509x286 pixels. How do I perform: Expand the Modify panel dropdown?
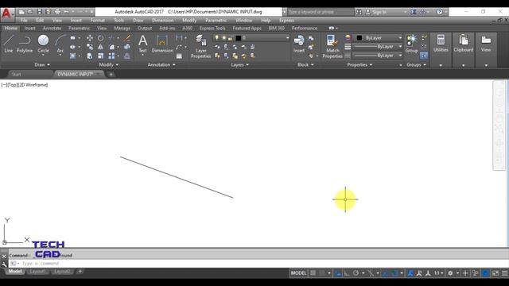(x=109, y=64)
